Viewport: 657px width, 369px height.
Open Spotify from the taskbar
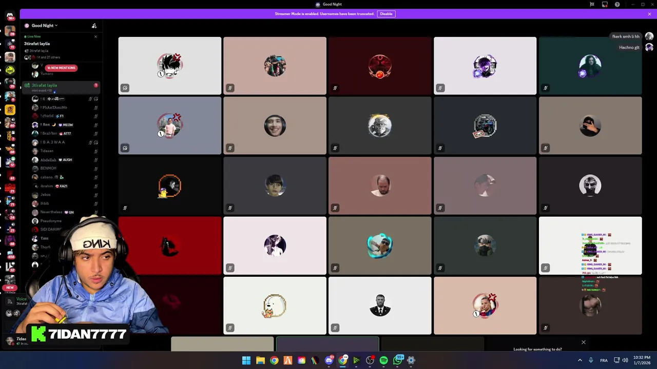[383, 360]
